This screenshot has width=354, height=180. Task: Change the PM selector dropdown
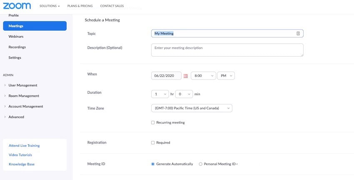tap(226, 76)
